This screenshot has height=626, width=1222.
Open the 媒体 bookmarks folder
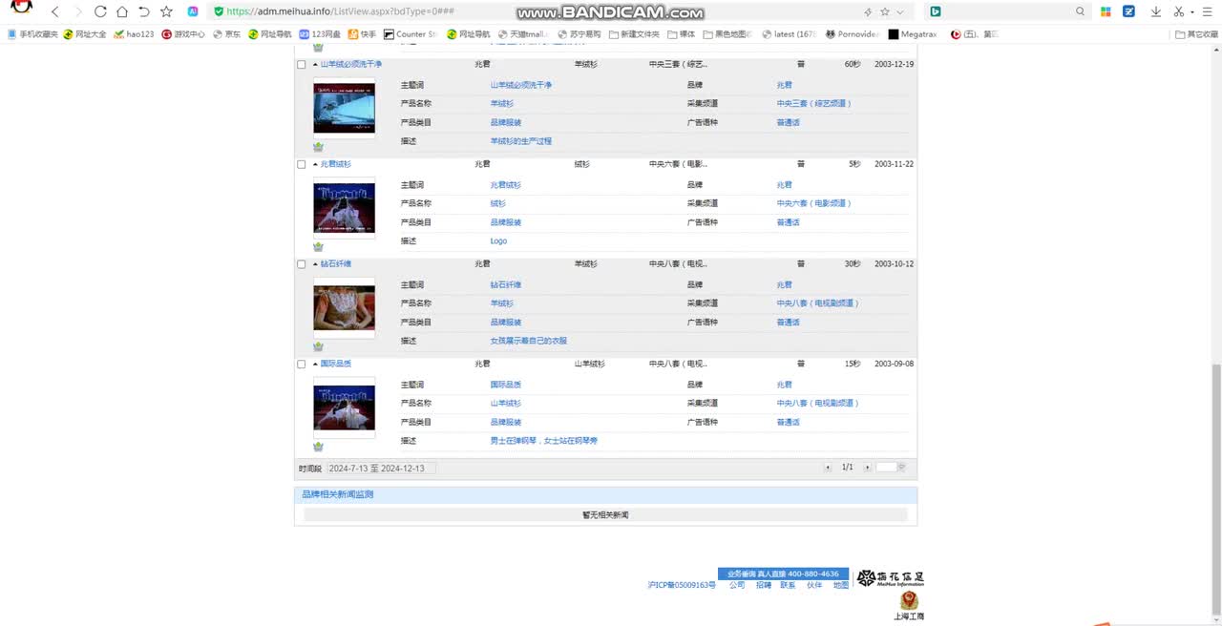[x=682, y=34]
